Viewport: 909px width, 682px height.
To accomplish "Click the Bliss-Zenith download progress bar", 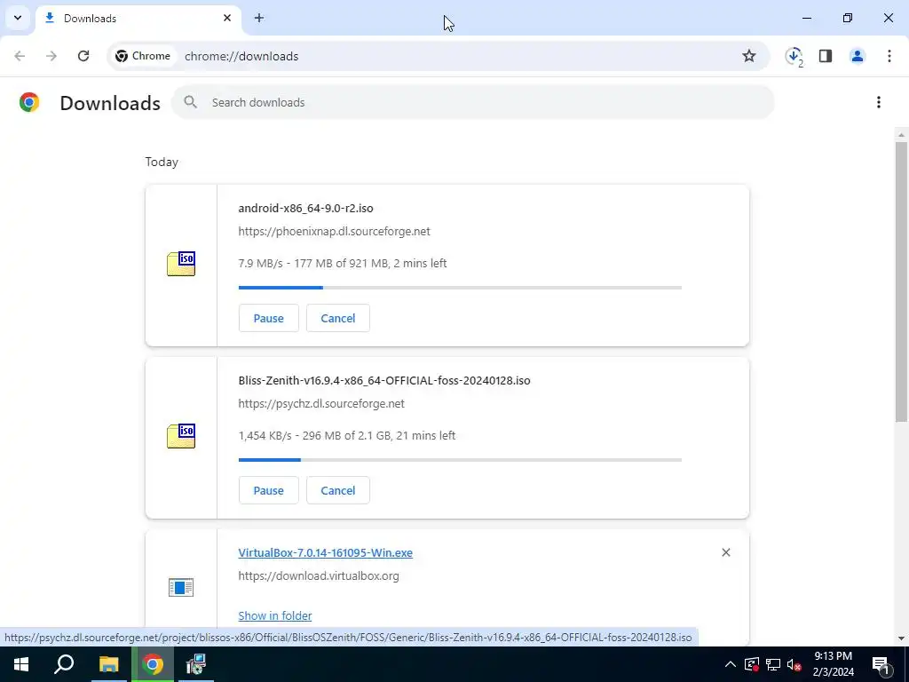I will (460, 460).
